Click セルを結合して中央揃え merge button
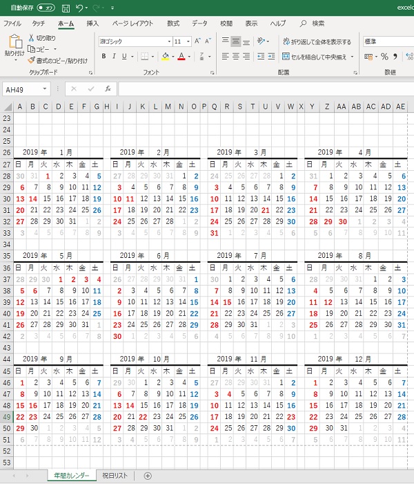 [x=315, y=57]
